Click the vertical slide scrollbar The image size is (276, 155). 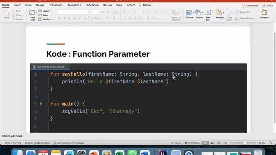275,77
